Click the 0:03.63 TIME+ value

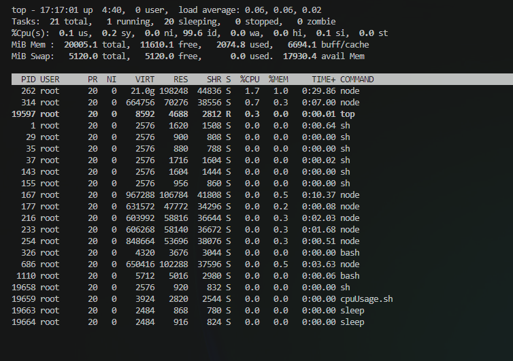(x=318, y=264)
